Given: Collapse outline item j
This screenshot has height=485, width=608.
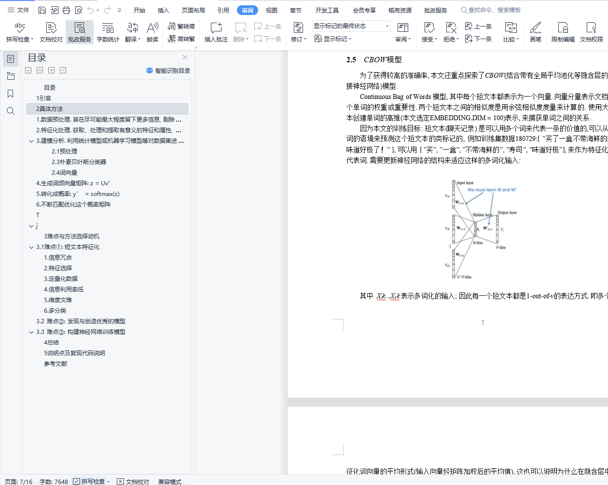Looking at the screenshot, I should [31, 226].
